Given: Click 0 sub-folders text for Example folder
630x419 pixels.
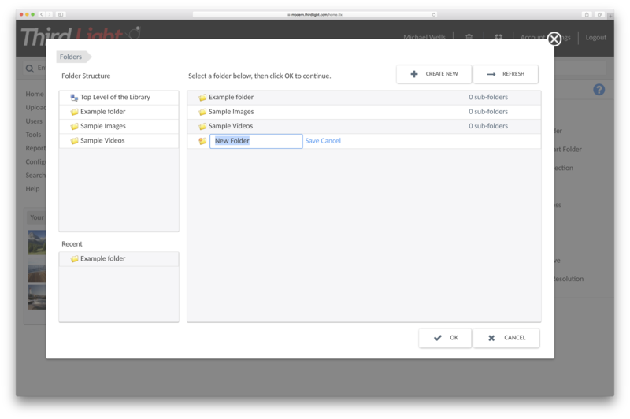Looking at the screenshot, I should point(488,97).
